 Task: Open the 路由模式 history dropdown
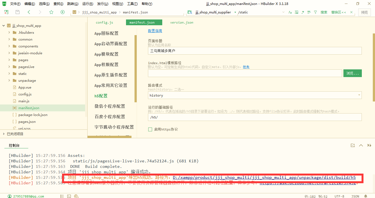(x=255, y=95)
